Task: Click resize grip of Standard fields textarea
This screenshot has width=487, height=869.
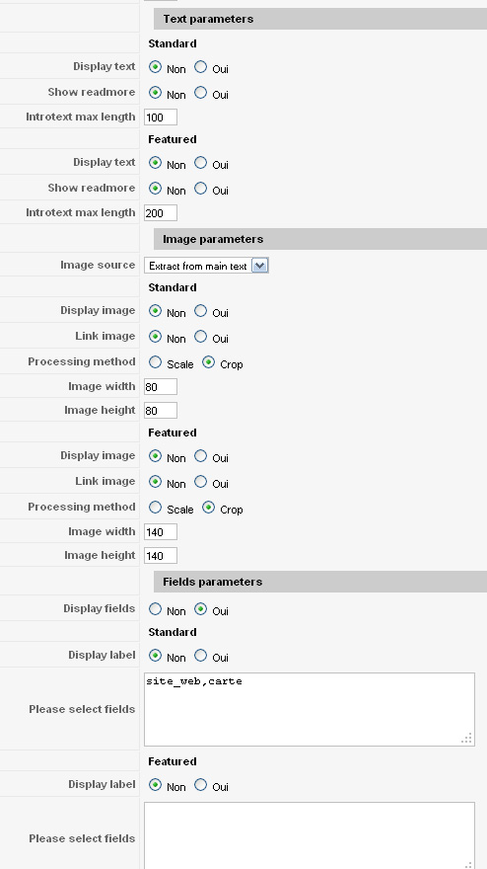Action: coord(467,739)
